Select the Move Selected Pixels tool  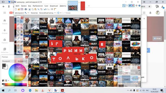click(x=22, y=21)
